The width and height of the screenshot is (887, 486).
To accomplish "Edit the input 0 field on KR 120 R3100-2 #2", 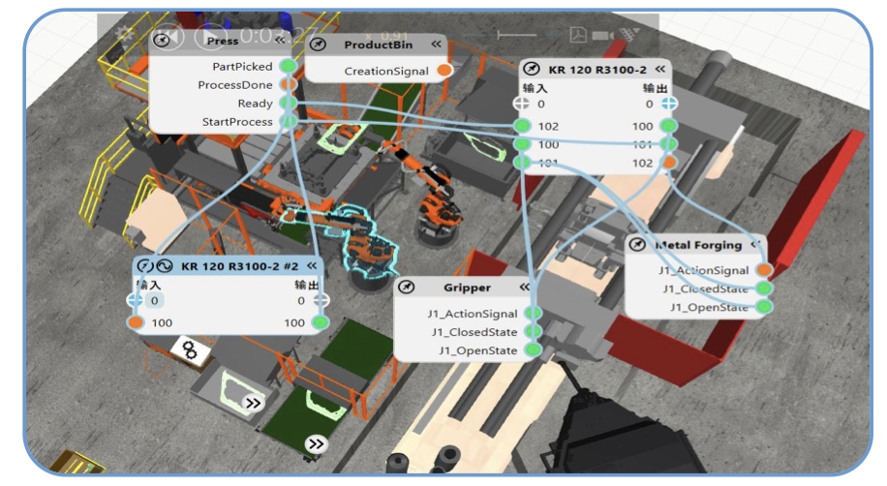I will (x=154, y=300).
